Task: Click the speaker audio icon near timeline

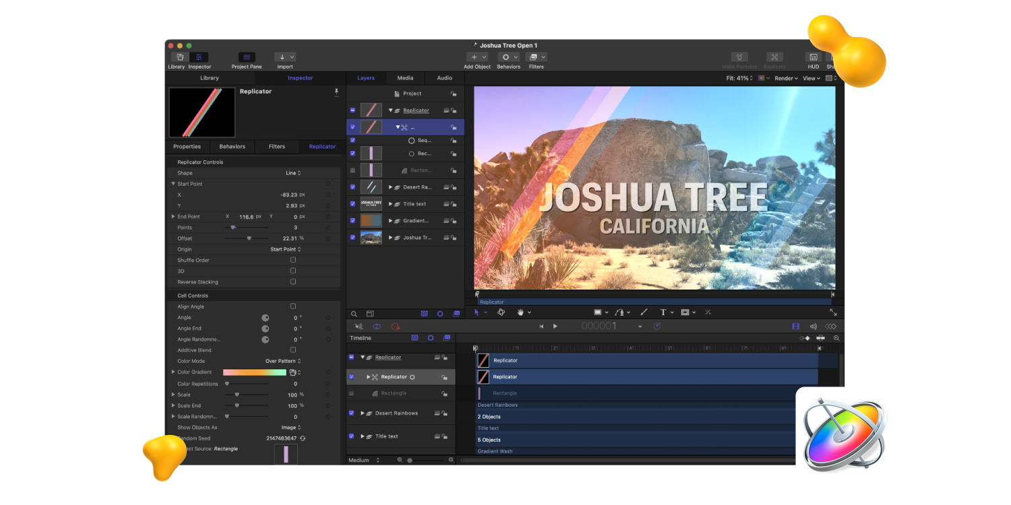Action: [814, 326]
